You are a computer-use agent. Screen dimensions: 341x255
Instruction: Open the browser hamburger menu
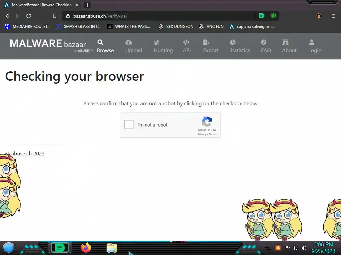click(x=334, y=16)
